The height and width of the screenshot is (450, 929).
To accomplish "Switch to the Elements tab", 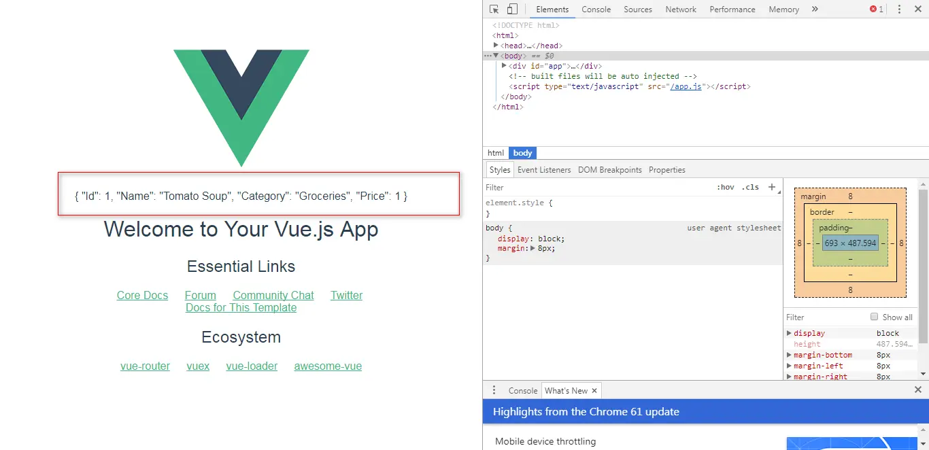I will click(552, 10).
